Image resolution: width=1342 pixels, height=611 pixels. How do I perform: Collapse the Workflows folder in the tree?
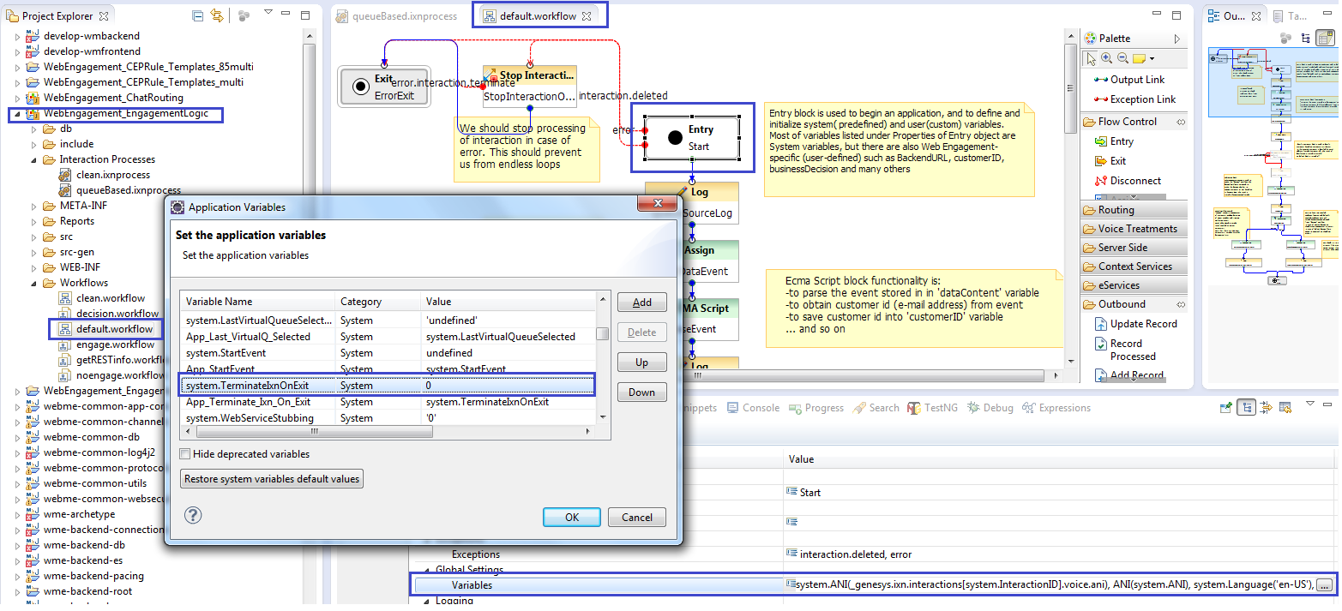[x=33, y=283]
